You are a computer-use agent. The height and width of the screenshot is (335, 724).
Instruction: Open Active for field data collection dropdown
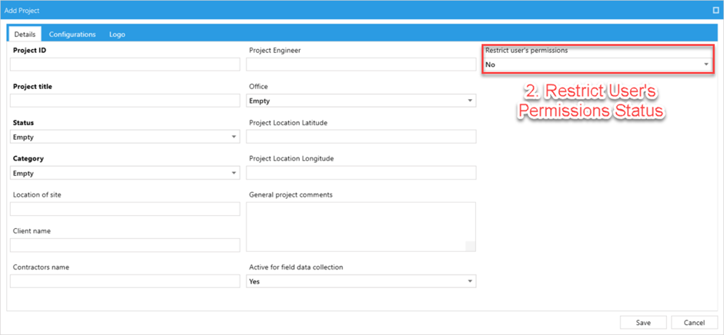click(361, 281)
